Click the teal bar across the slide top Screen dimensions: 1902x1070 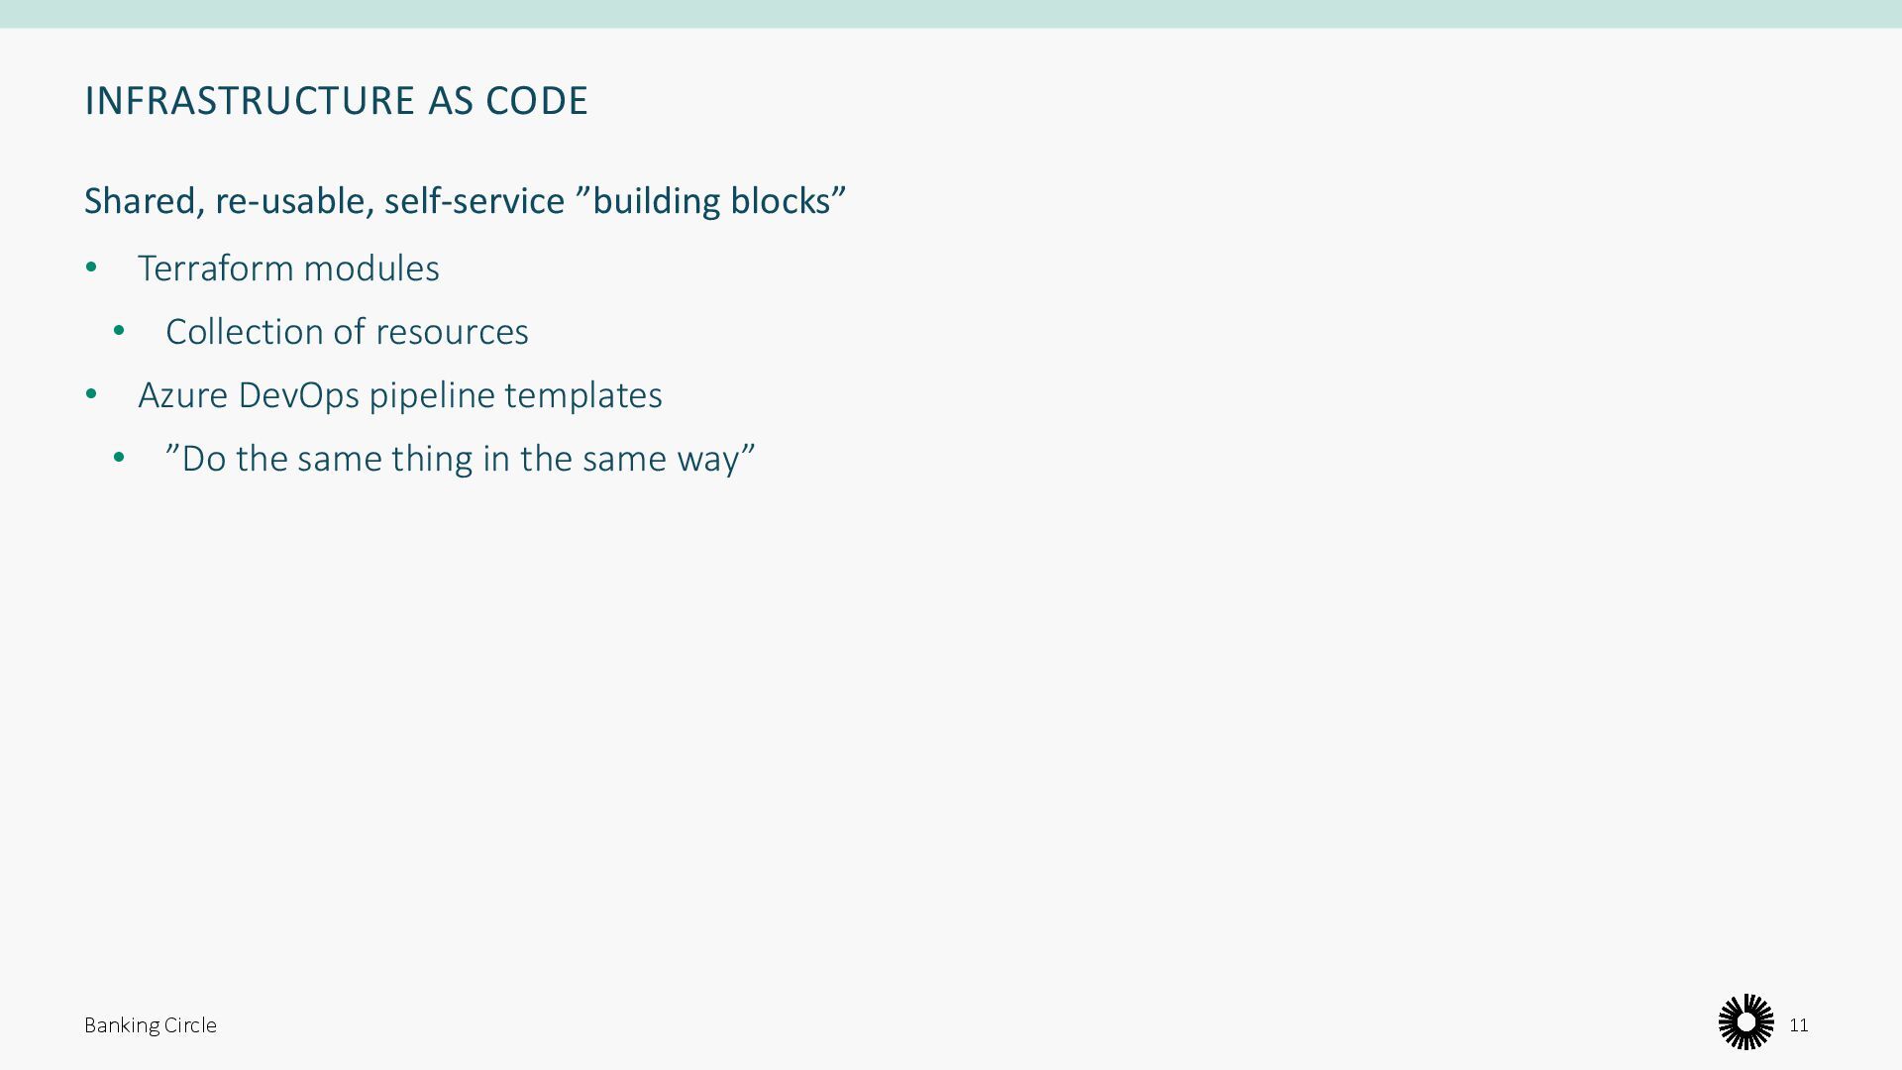click(951, 14)
